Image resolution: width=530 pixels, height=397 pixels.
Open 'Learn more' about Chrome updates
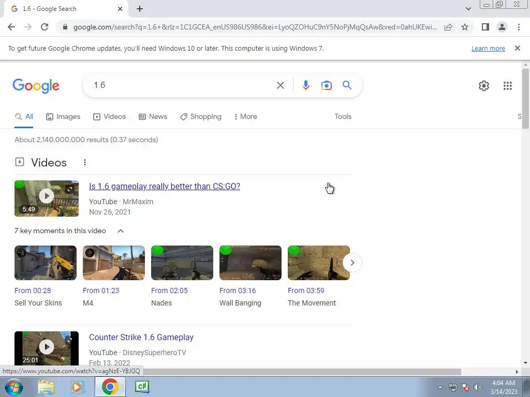(488, 49)
